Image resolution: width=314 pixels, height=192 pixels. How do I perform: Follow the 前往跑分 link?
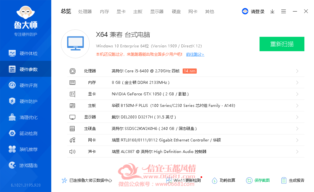pos(195,54)
